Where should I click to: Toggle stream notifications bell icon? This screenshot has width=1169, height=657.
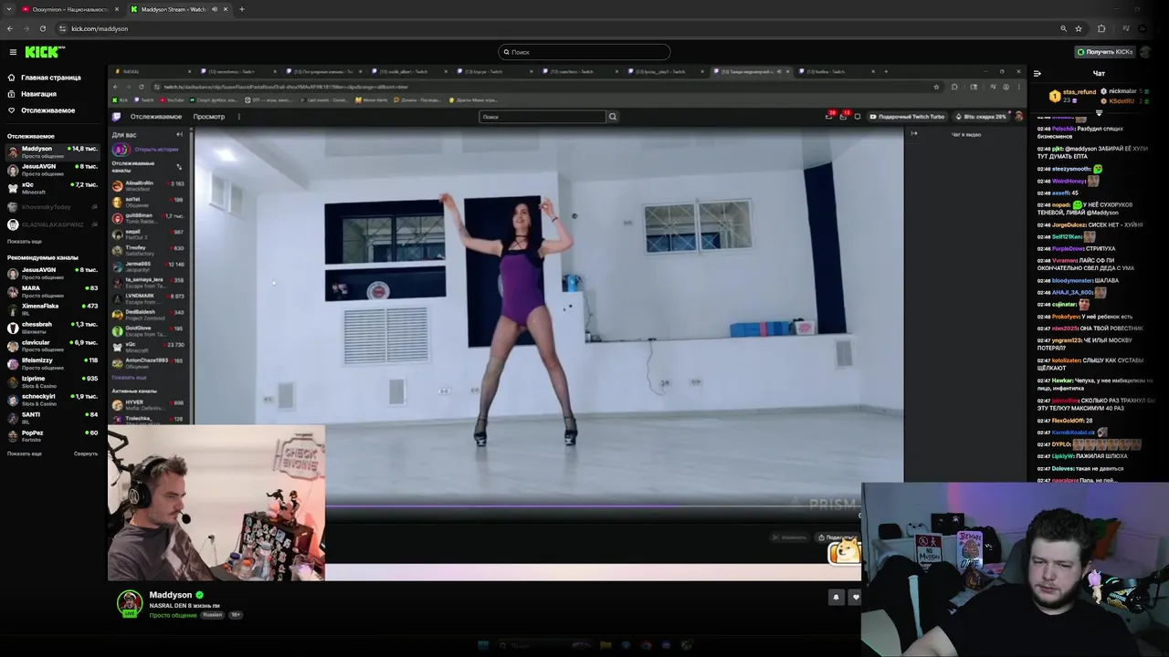point(836,597)
